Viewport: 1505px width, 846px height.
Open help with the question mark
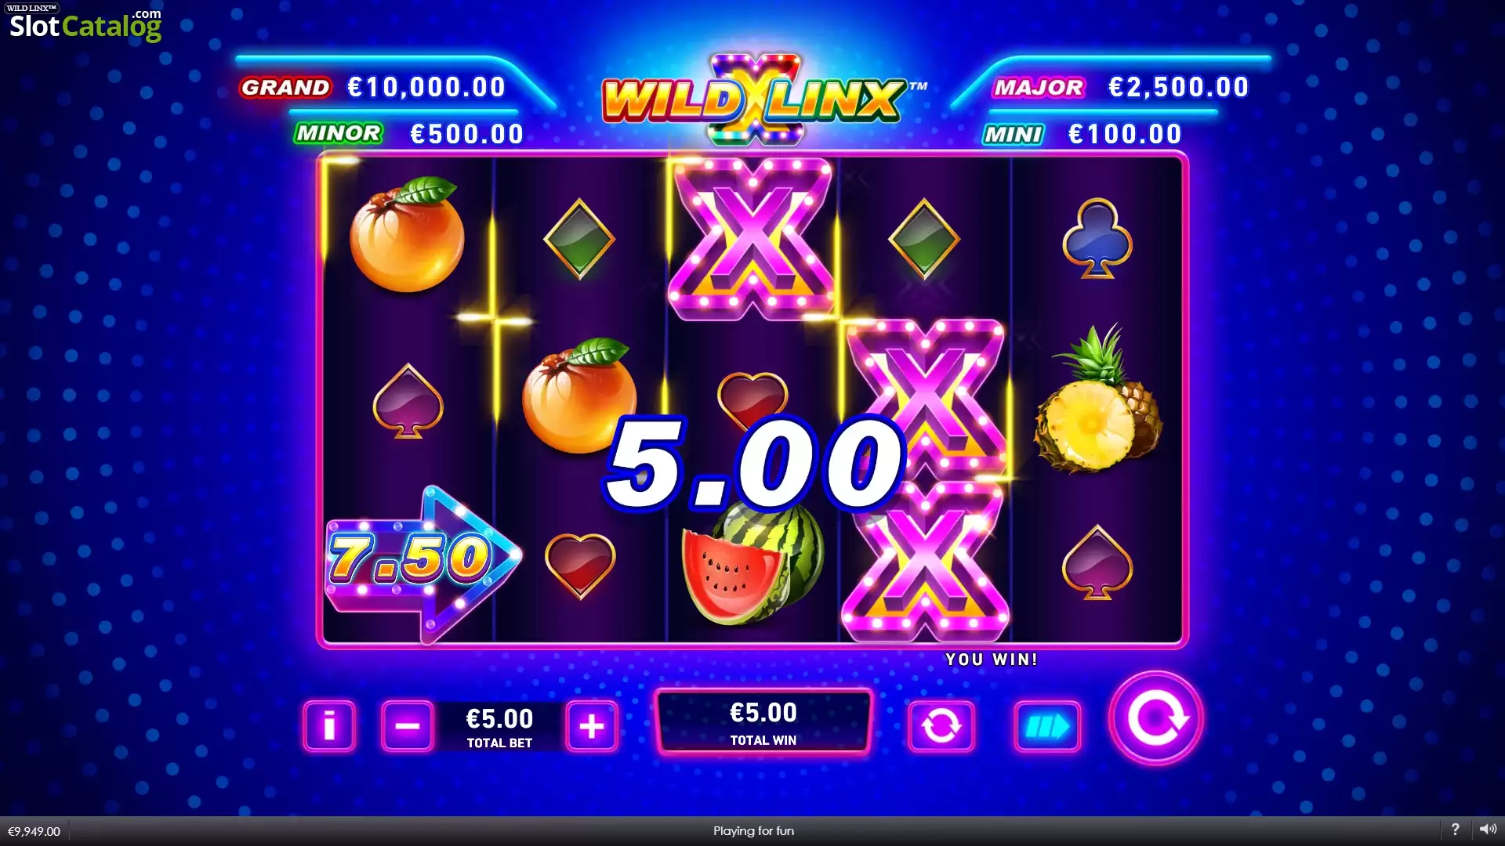(x=1455, y=830)
